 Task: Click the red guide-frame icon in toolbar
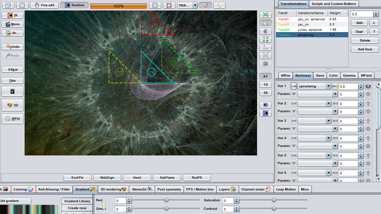pos(169,6)
